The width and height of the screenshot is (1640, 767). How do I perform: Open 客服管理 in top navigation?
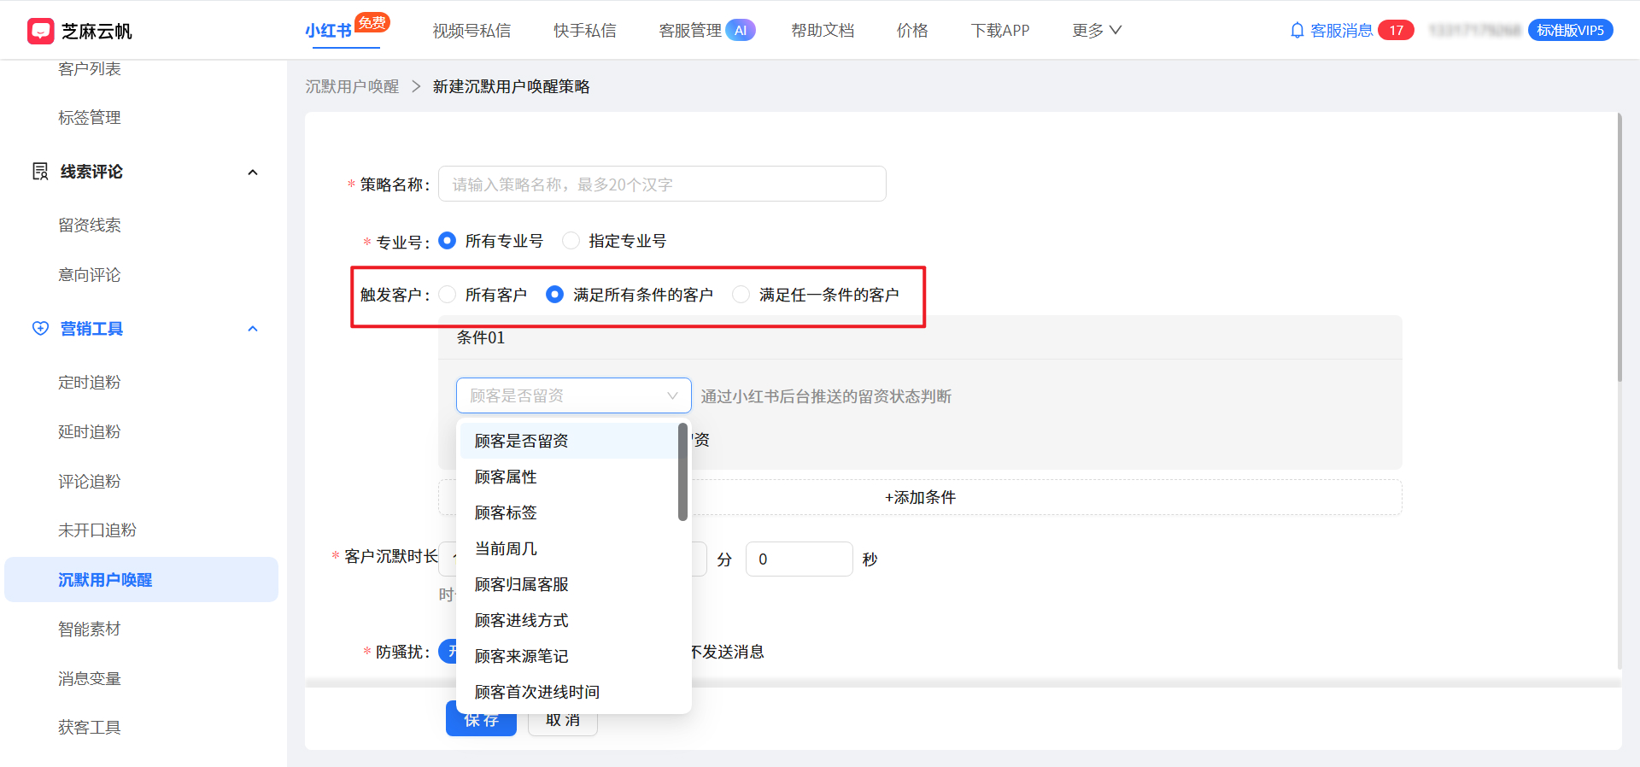pyautogui.click(x=690, y=31)
